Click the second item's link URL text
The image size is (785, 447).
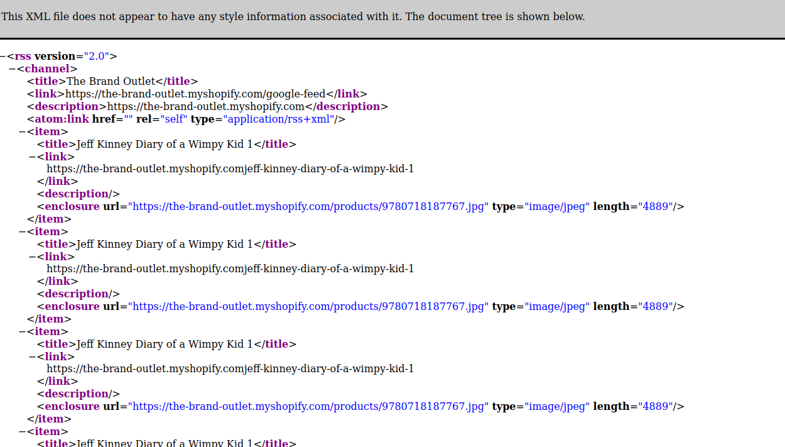[x=230, y=268]
